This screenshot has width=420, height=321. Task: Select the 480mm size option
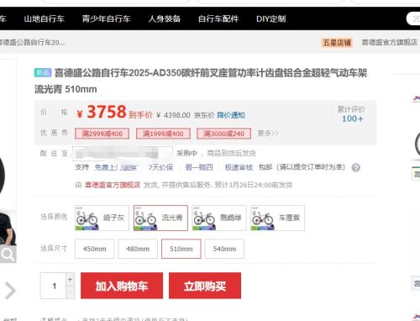point(138,249)
